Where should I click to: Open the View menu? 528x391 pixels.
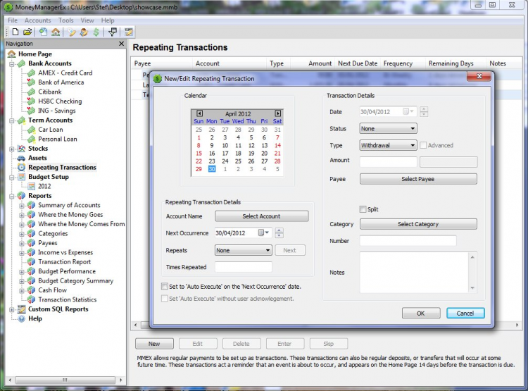pos(87,20)
